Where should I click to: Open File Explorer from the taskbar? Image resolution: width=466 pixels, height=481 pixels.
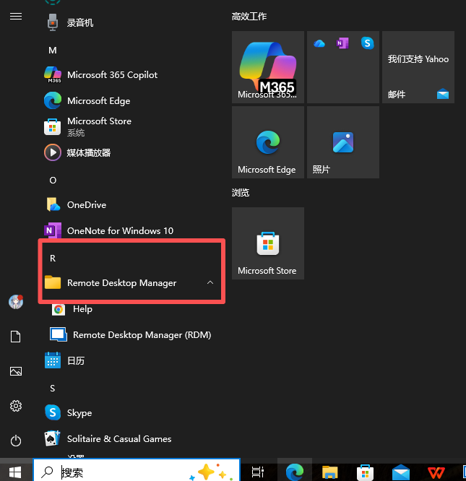point(329,472)
